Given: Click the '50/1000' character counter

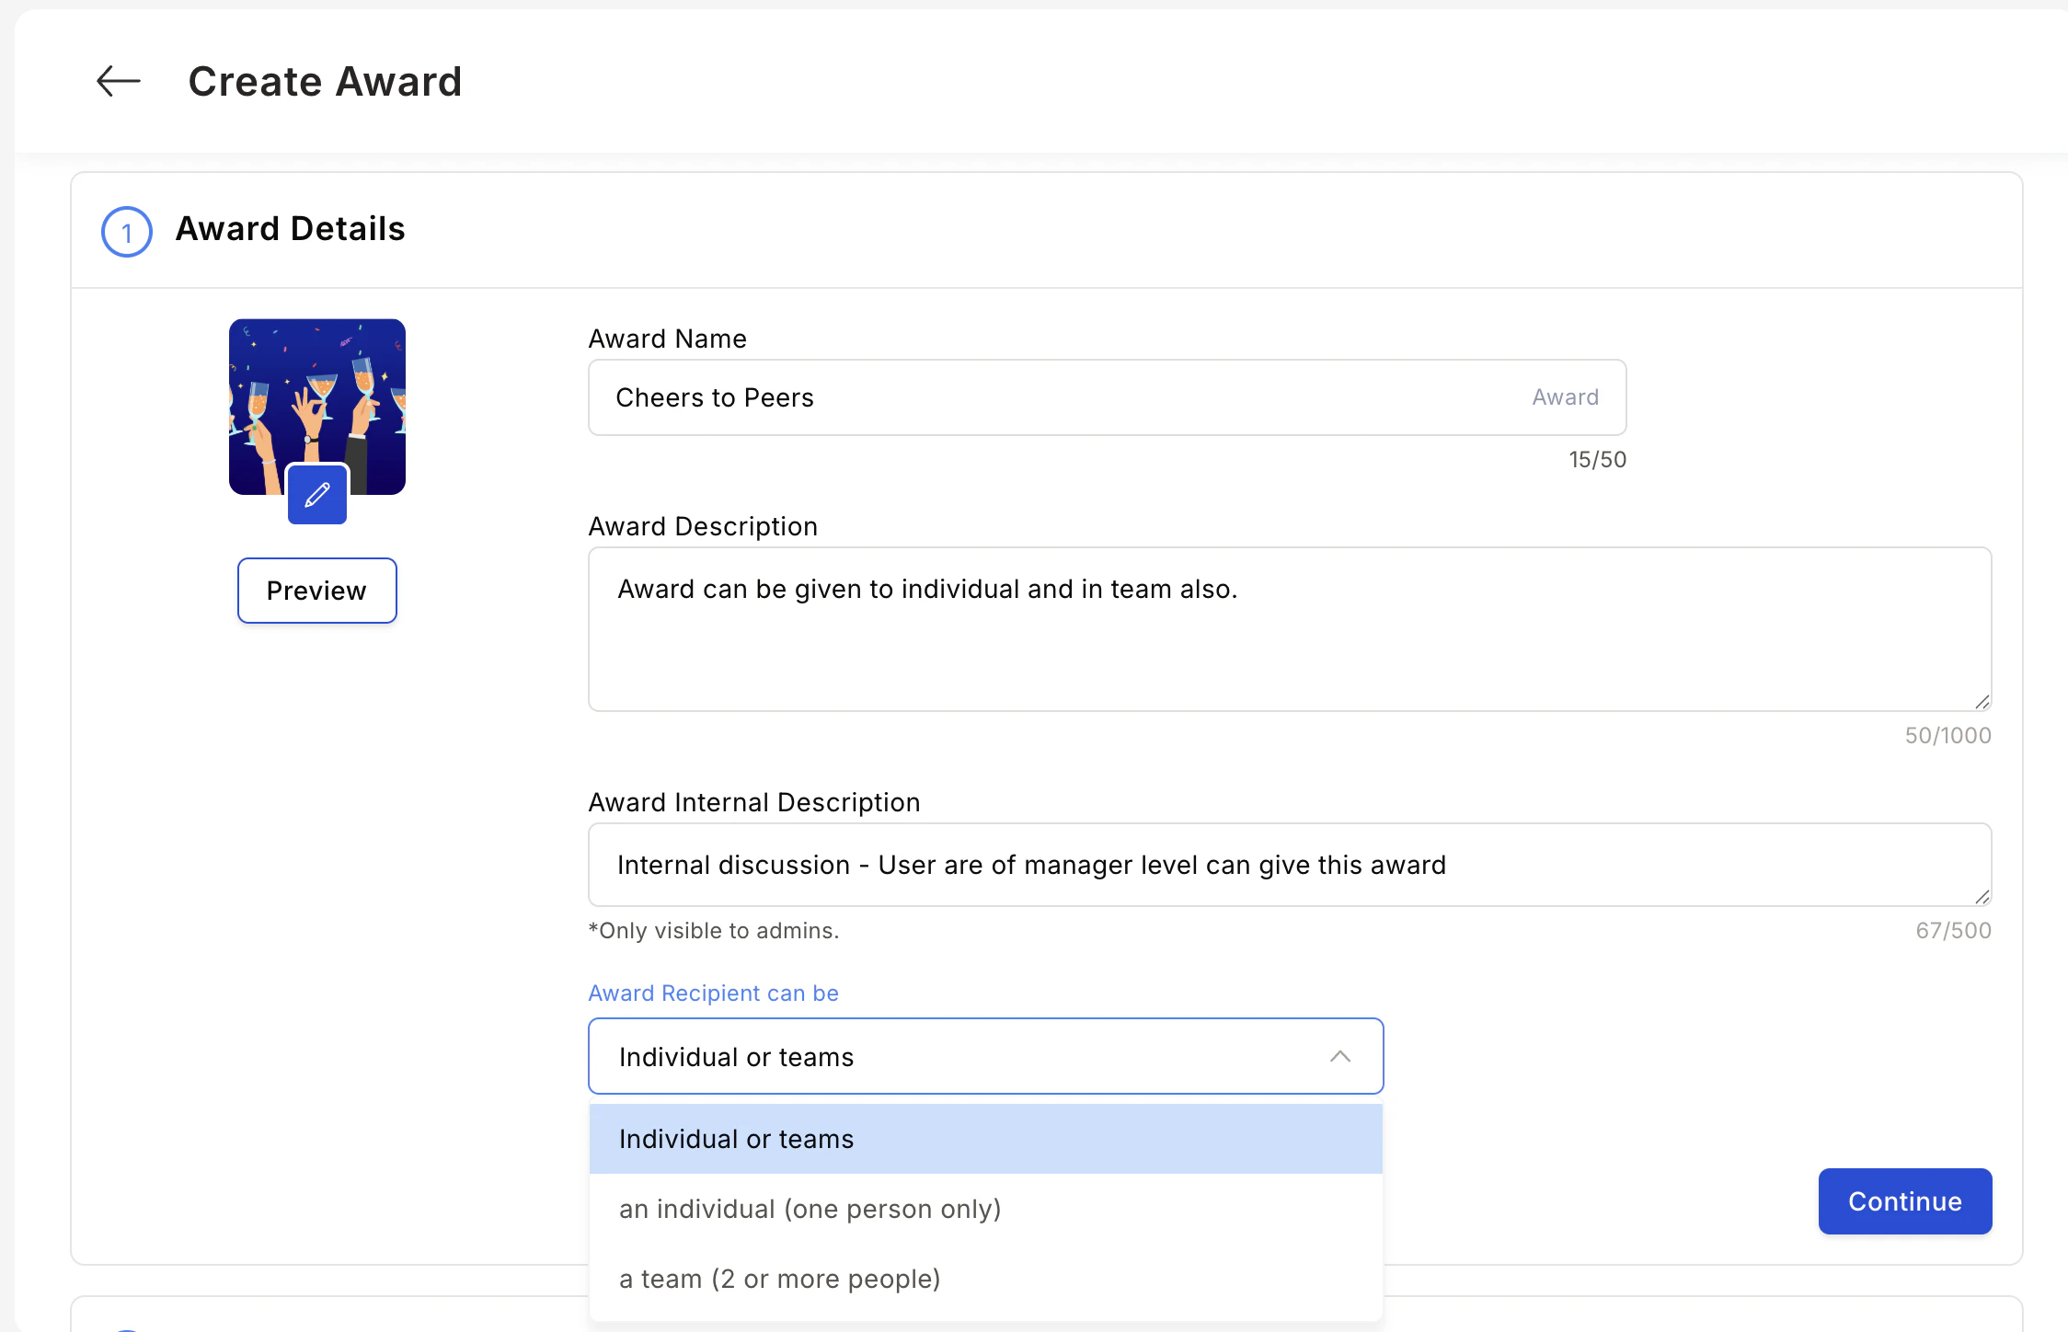Looking at the screenshot, I should [1948, 736].
